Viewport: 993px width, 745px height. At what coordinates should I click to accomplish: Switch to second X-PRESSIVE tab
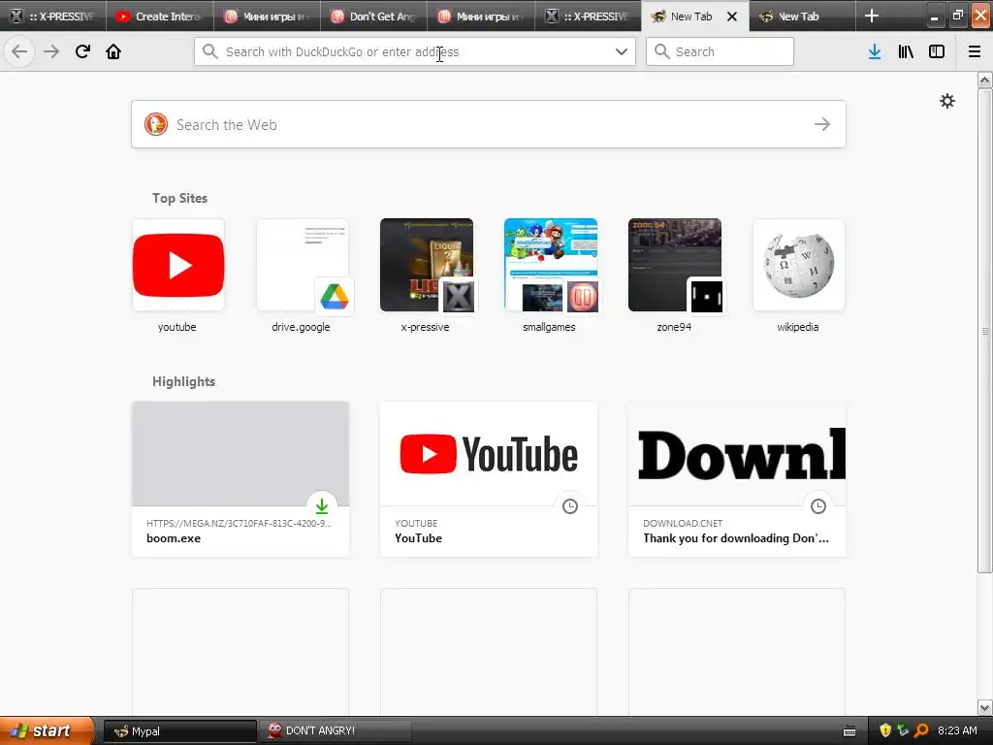(x=587, y=16)
